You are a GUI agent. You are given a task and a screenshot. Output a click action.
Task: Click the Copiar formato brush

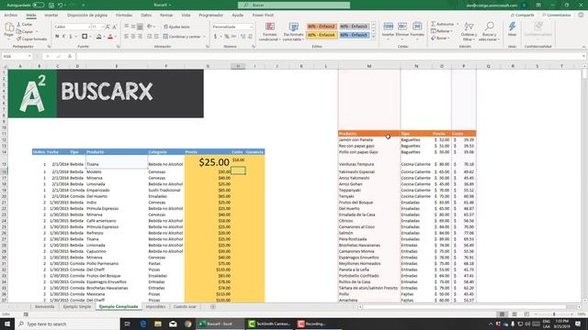[31, 38]
